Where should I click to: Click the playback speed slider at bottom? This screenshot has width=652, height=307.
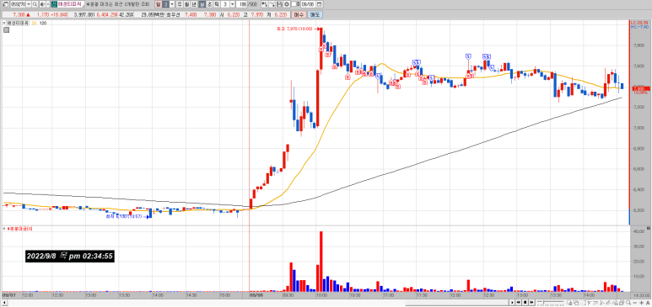pos(550,302)
